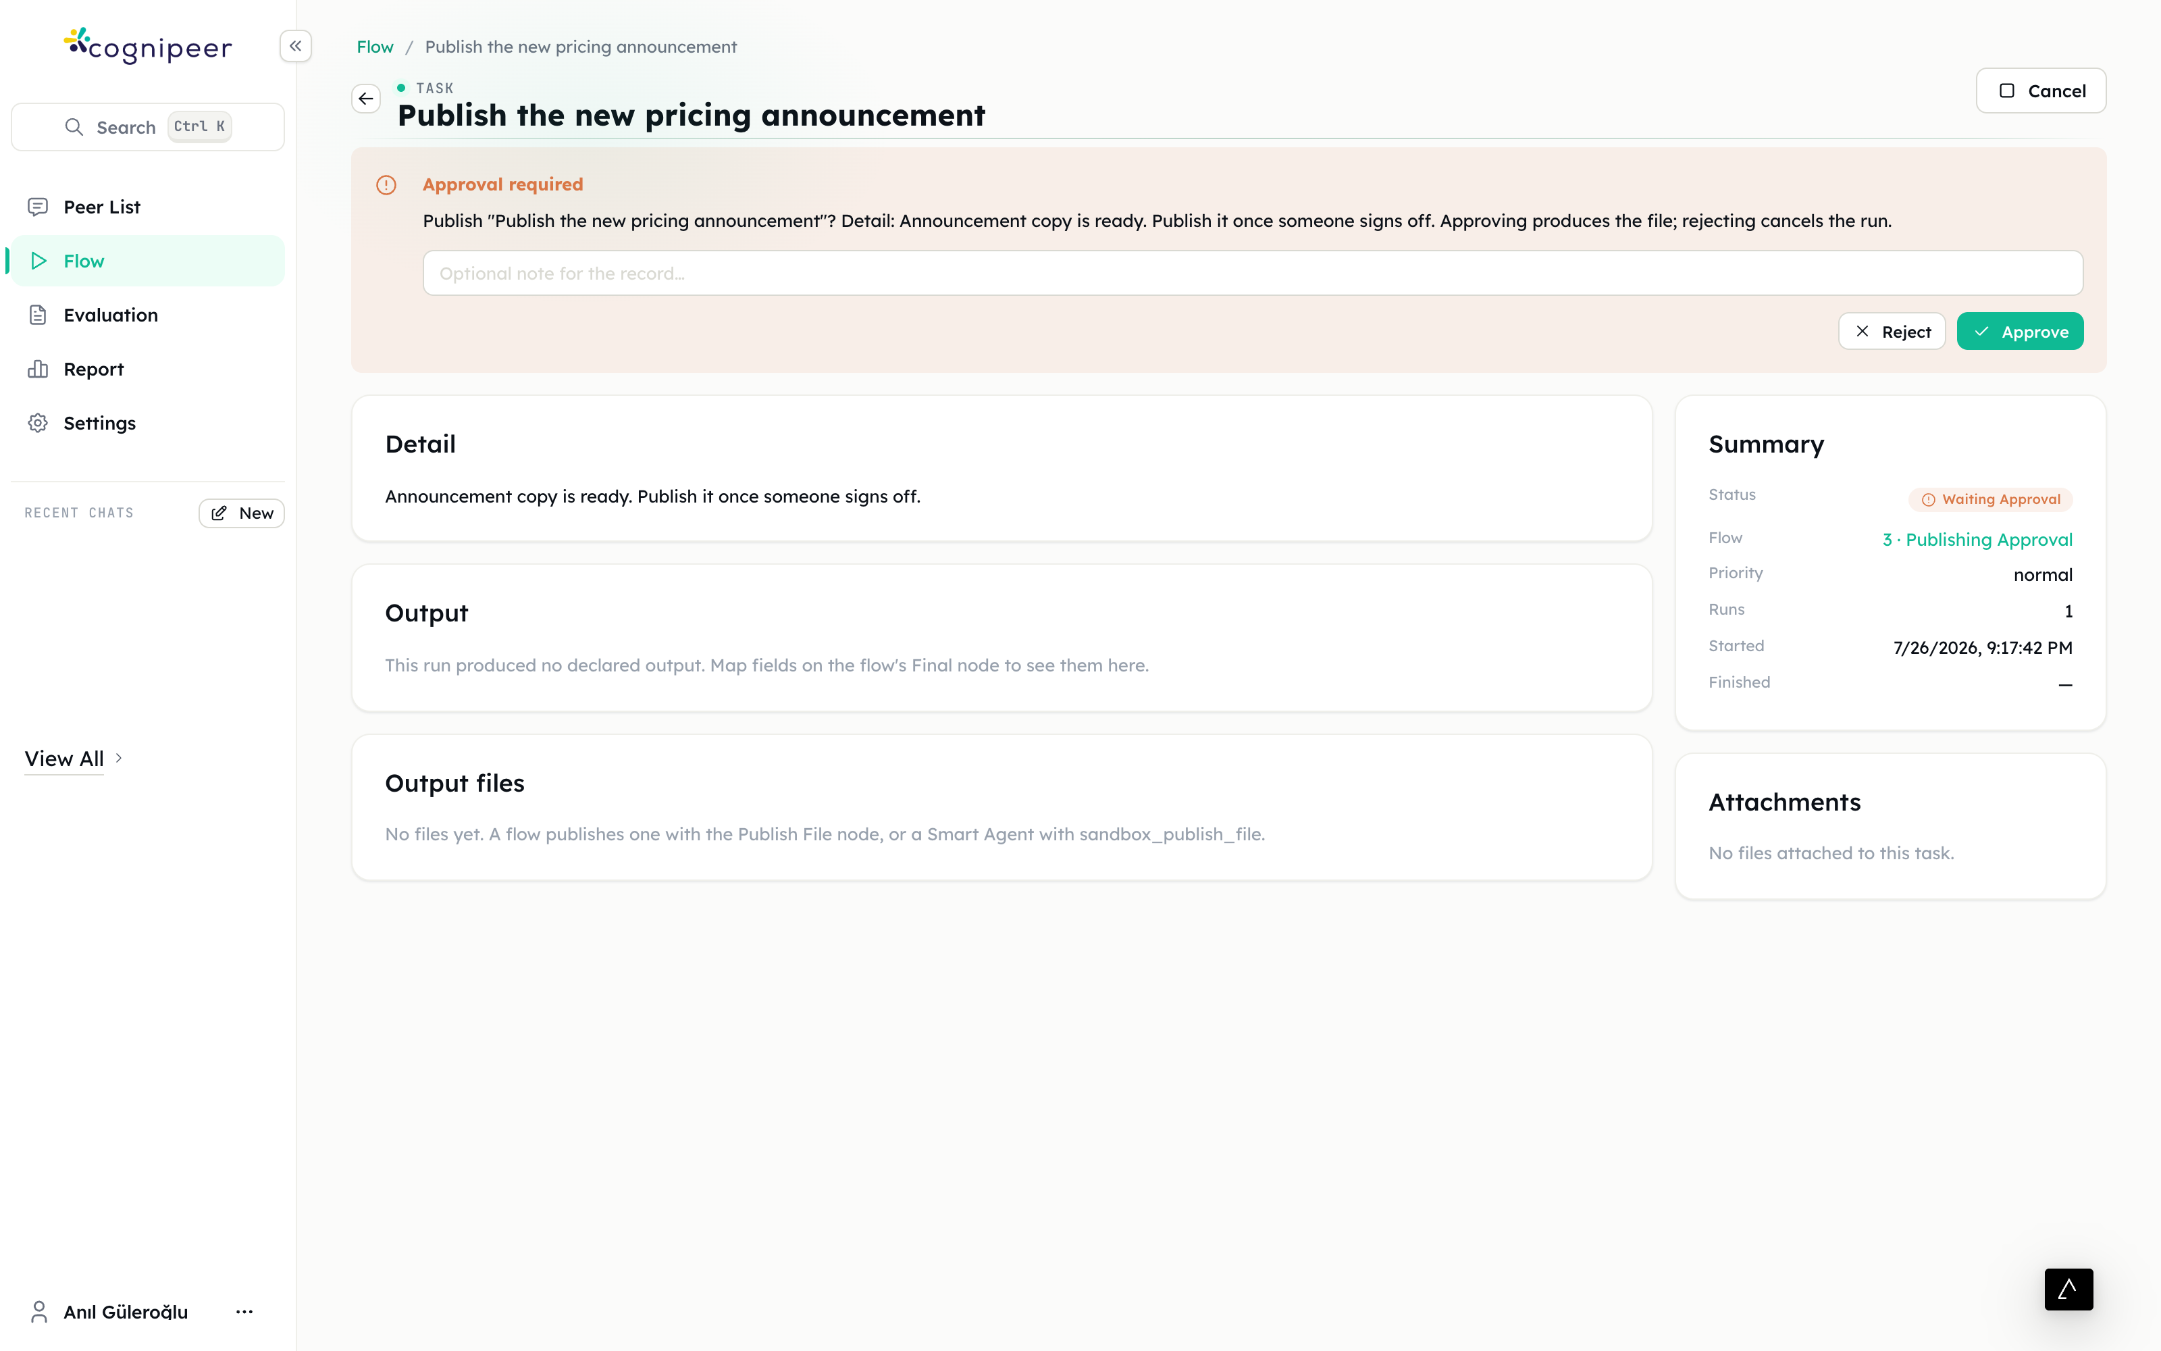Image resolution: width=2161 pixels, height=1351 pixels.
Task: Open the 3 · Publishing Approval flow link
Action: click(x=1977, y=540)
